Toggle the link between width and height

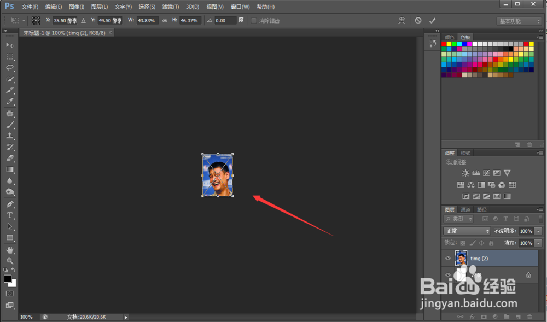point(165,21)
